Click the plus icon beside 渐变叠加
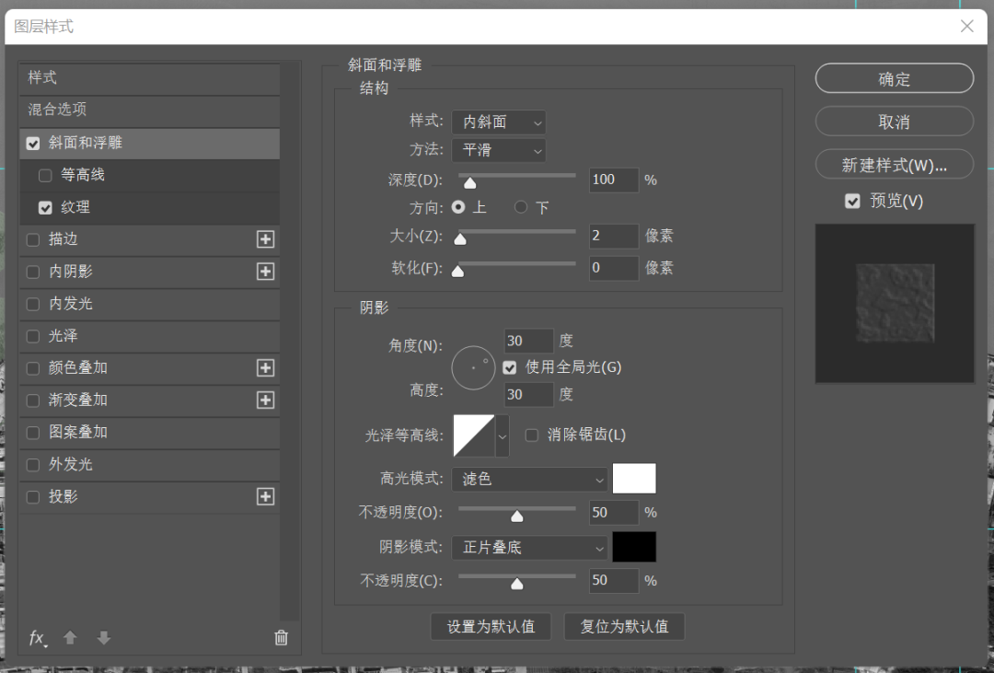The width and height of the screenshot is (994, 673). 265,400
